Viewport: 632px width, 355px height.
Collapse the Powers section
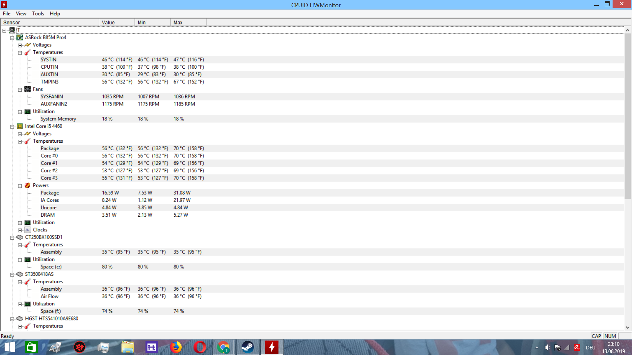click(x=20, y=186)
